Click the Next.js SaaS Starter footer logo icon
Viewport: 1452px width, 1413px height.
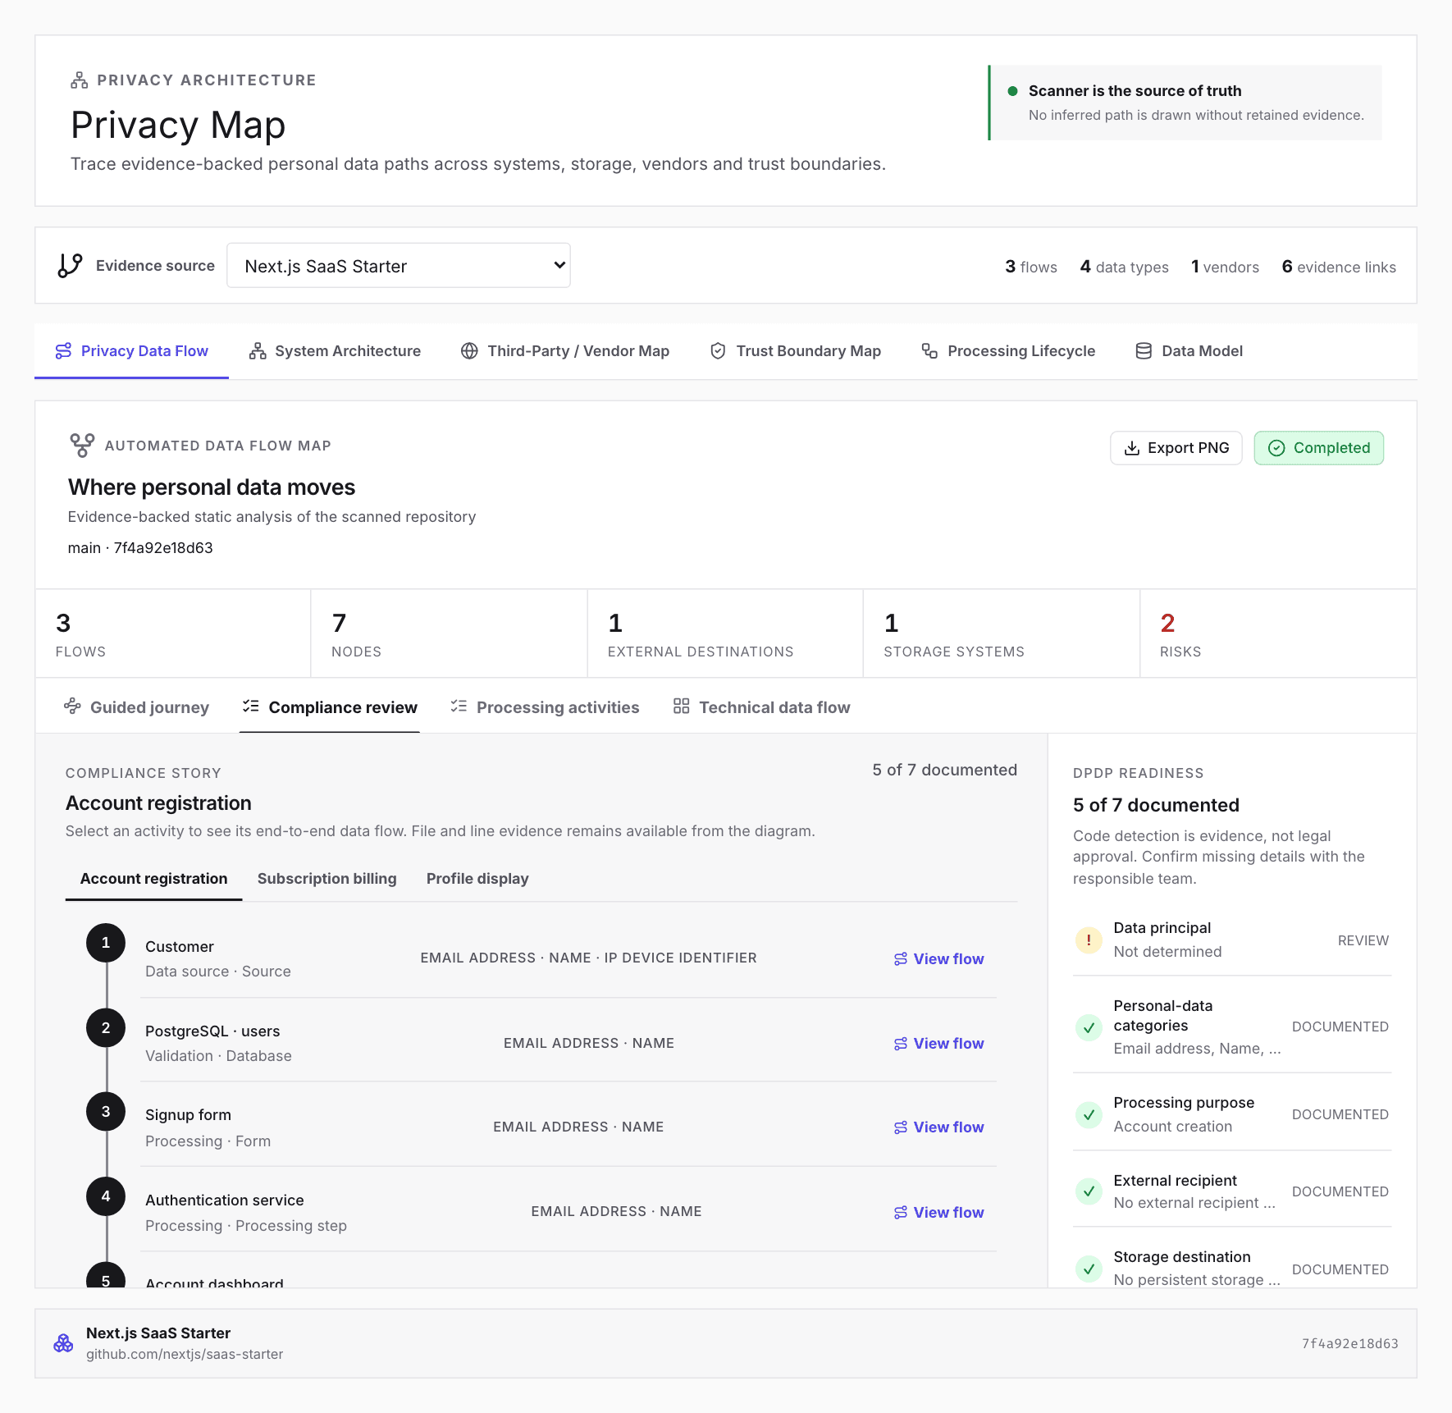coord(63,1343)
